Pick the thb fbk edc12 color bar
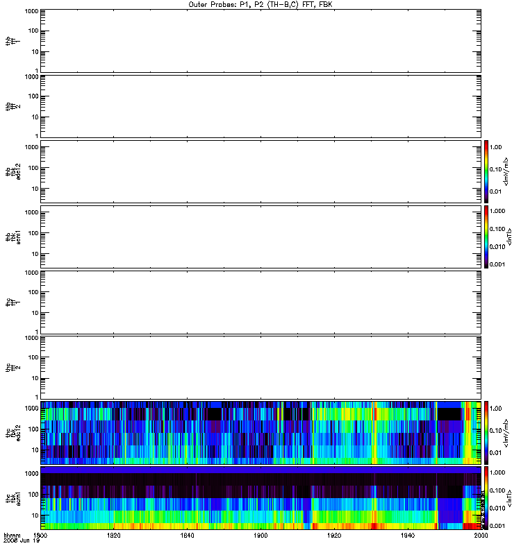Screen dimensions: 521x555 tap(486, 171)
